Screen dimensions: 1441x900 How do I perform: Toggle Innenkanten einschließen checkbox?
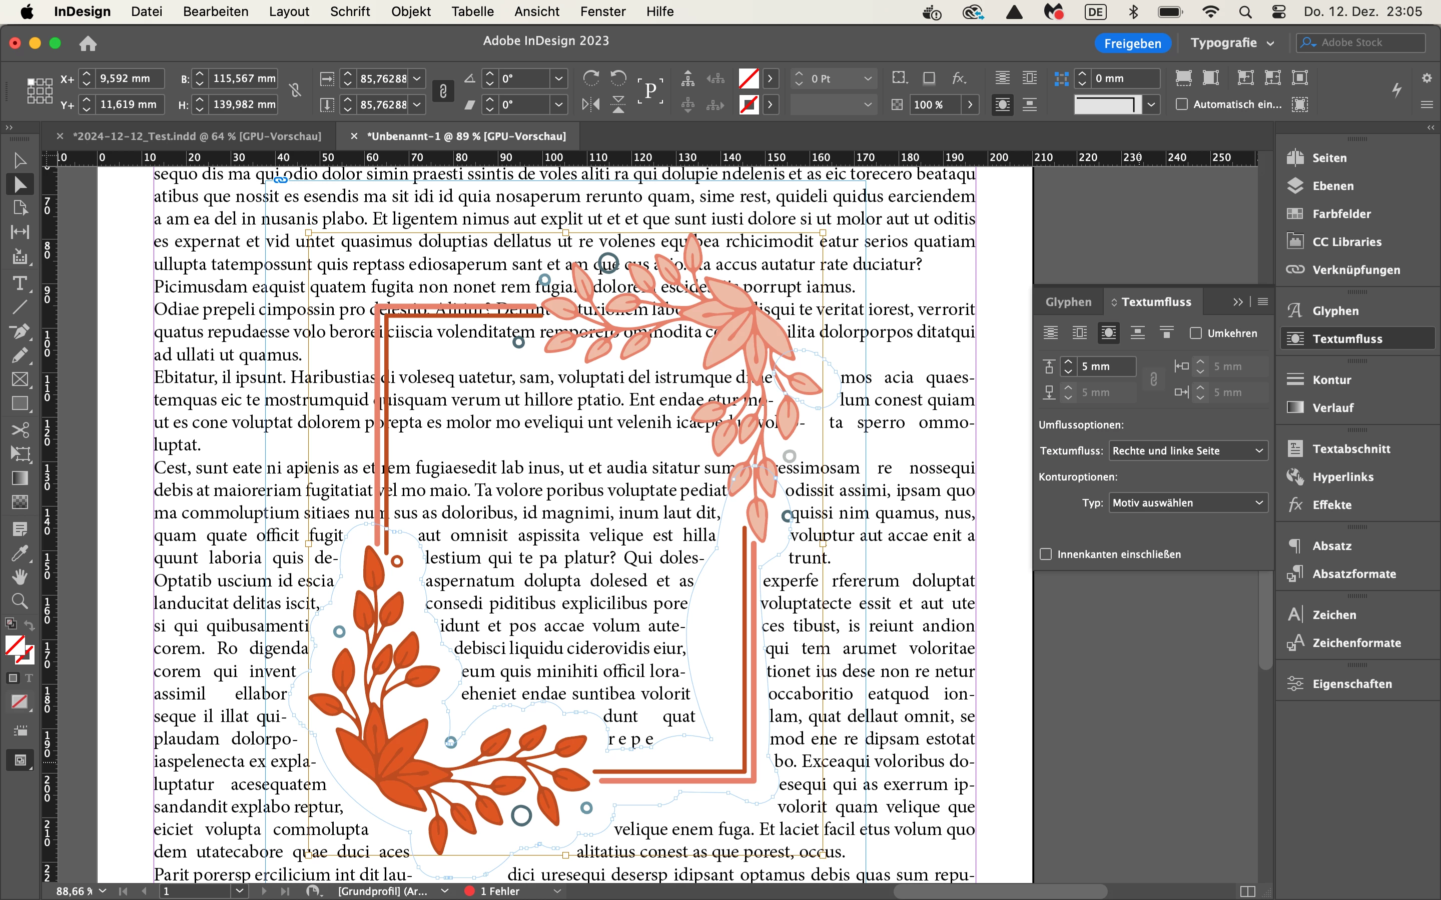(1046, 554)
